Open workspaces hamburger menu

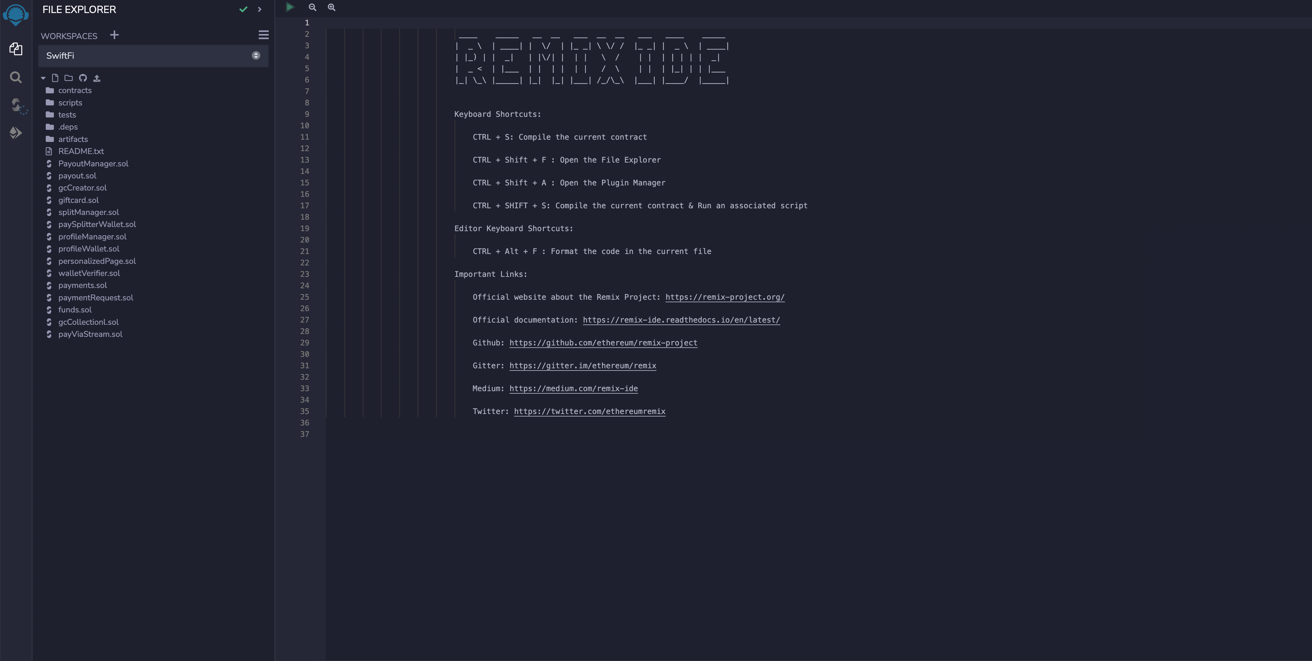click(263, 35)
